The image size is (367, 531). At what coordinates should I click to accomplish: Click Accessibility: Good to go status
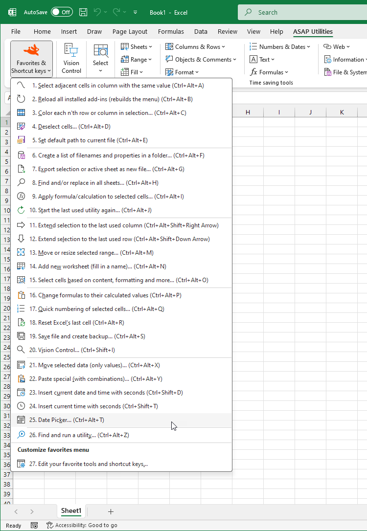tap(82, 525)
